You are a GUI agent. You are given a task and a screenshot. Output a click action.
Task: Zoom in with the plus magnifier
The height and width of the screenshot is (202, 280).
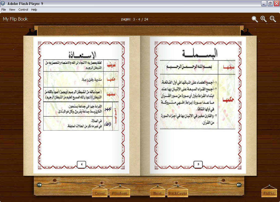click(264, 19)
